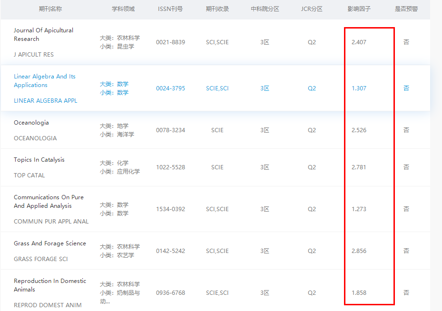Screen dimensions: 442x311
Task: Click the 中科院分区 column header
Action: pos(265,9)
